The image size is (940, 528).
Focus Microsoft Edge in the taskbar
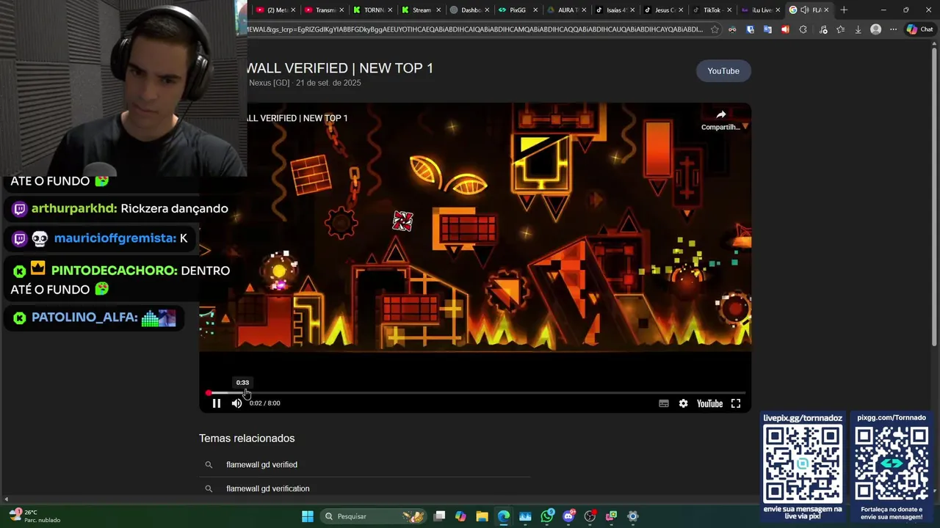coord(504,516)
